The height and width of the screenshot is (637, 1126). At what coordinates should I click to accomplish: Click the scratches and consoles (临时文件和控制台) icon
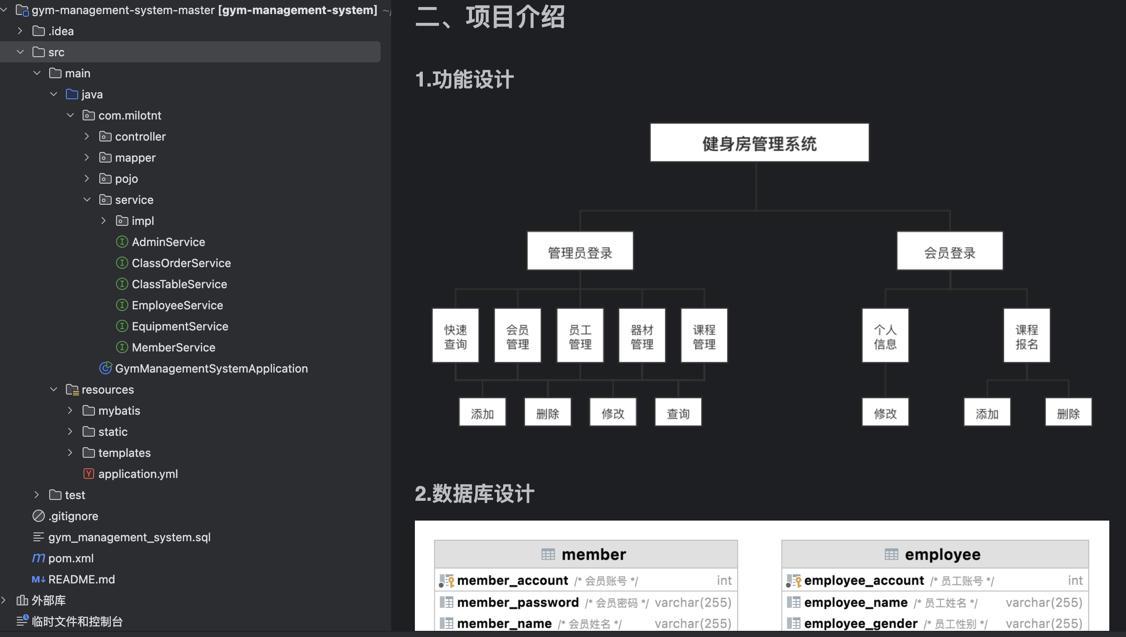pyautogui.click(x=22, y=621)
